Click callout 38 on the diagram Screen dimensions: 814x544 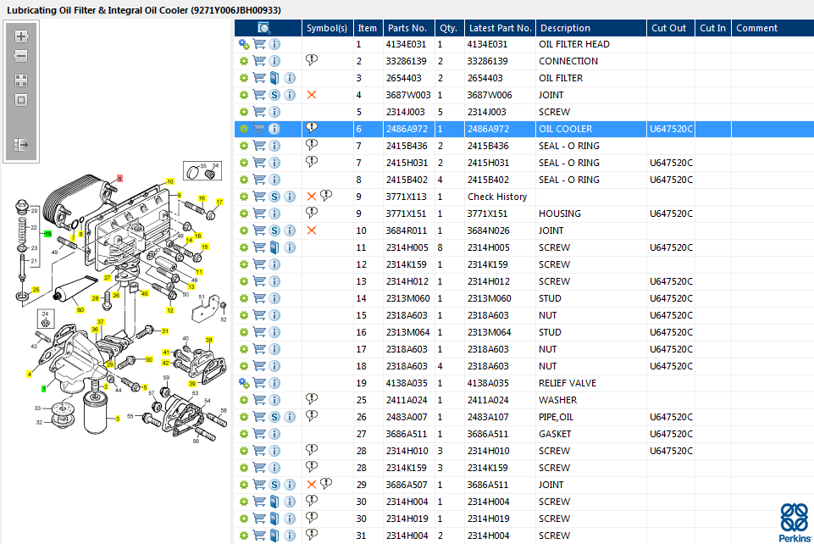[x=208, y=340]
